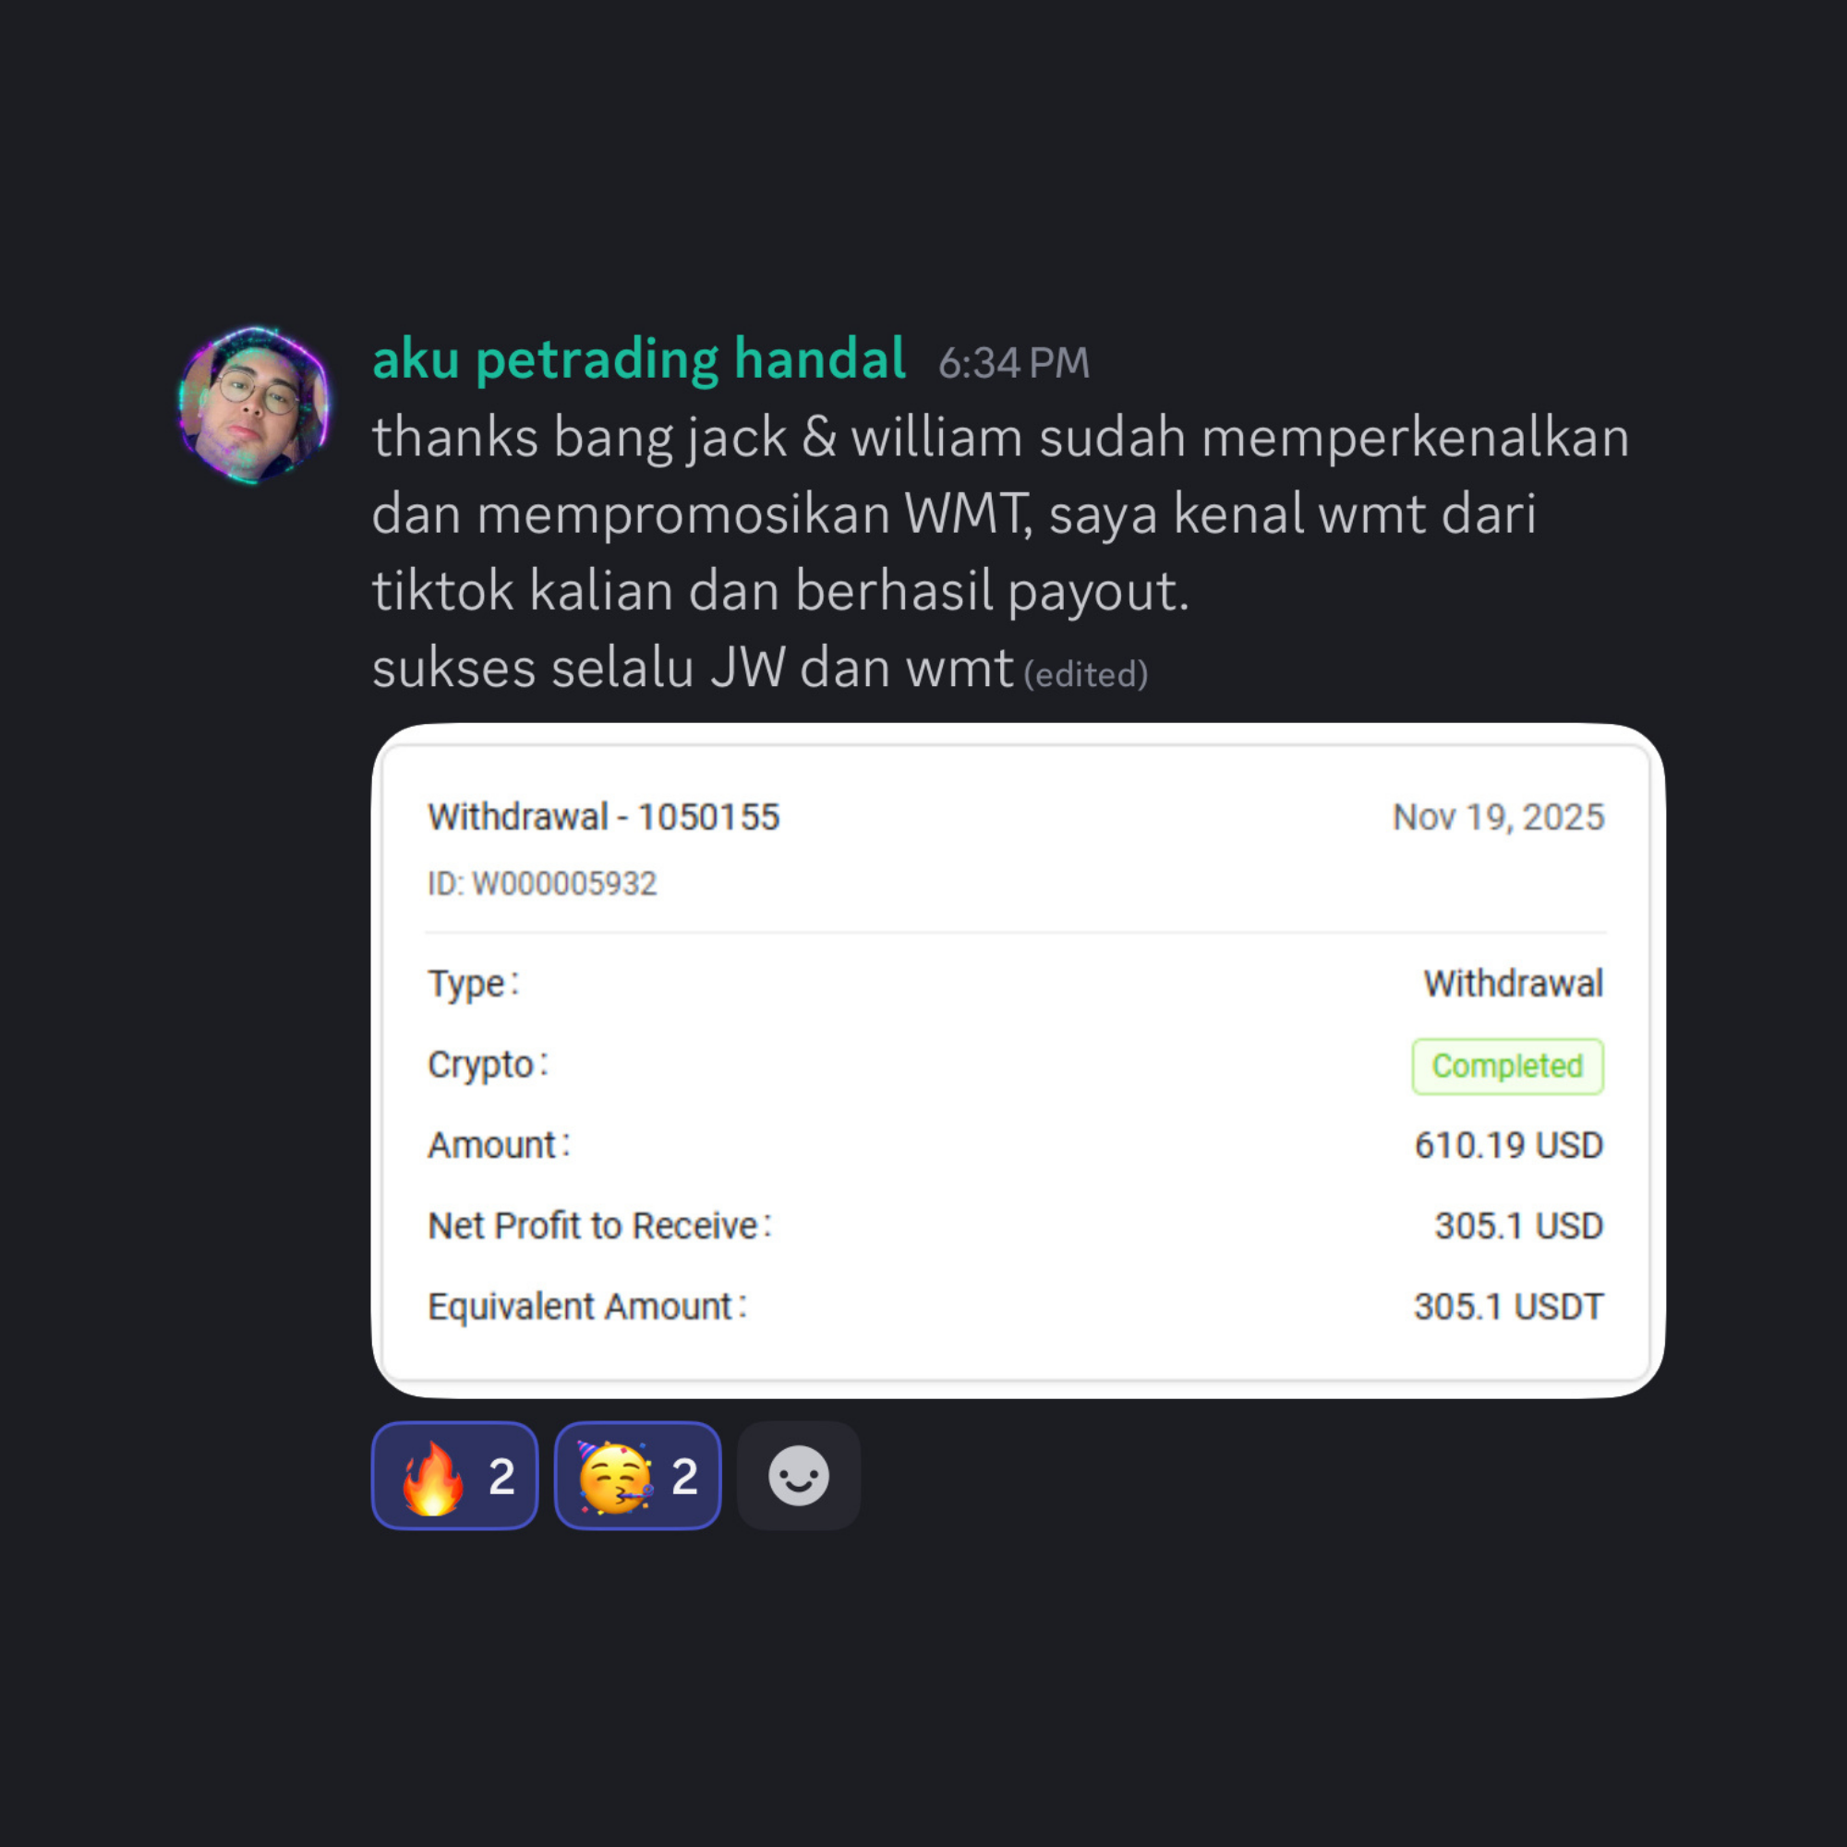Image resolution: width=1847 pixels, height=1847 pixels.
Task: Click the Net Profit 305.1 USD value
Action: click(x=1518, y=1225)
